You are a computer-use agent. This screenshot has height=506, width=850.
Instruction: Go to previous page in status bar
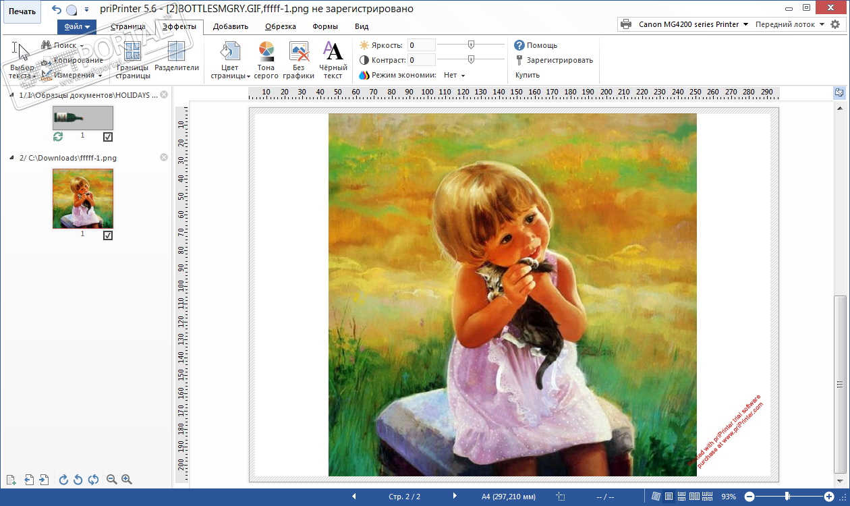[354, 497]
